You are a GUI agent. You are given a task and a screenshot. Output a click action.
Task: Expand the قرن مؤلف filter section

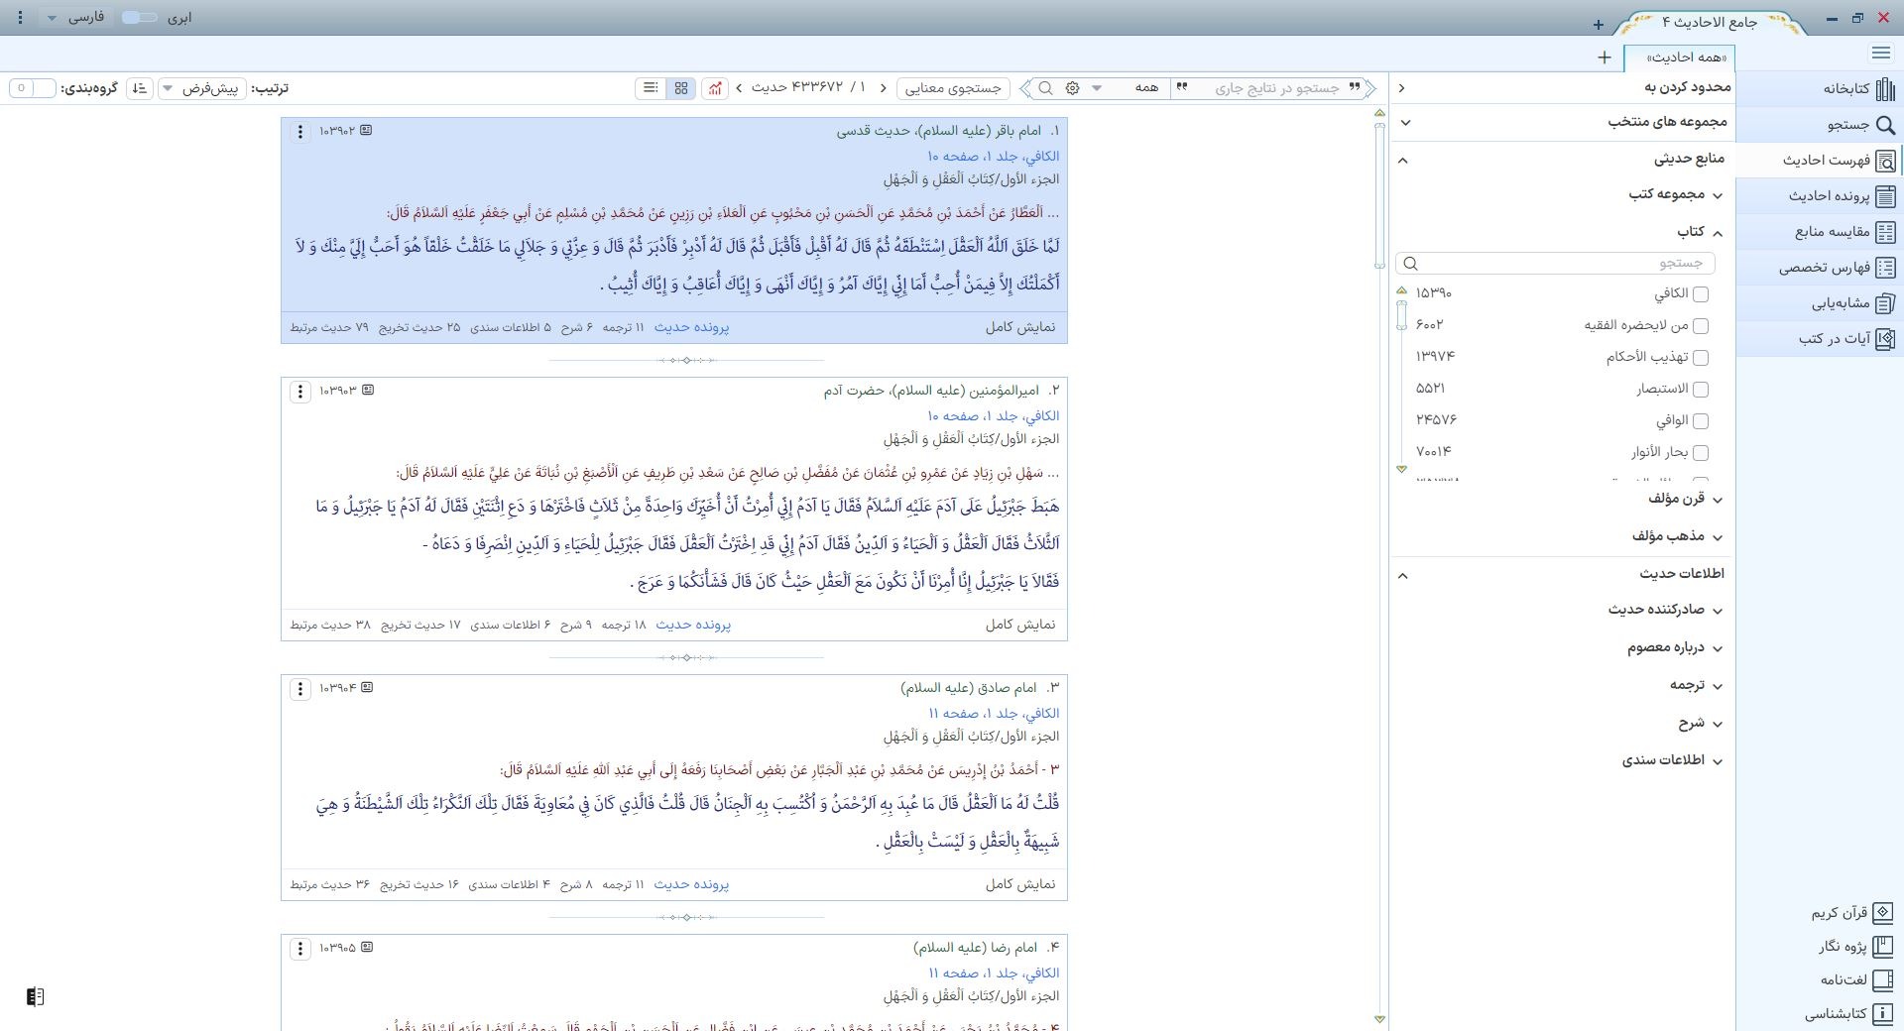click(1717, 500)
